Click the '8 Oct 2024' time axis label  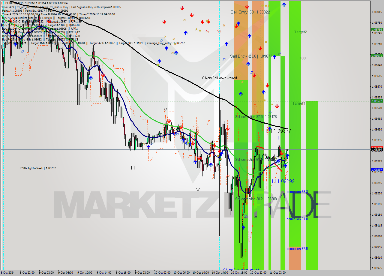[7, 273]
